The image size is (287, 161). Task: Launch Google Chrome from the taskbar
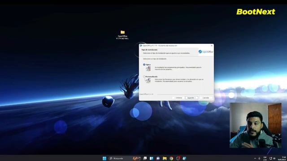171,158
